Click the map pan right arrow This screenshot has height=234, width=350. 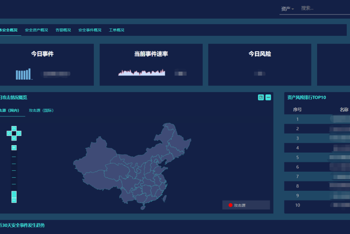pos(19,133)
